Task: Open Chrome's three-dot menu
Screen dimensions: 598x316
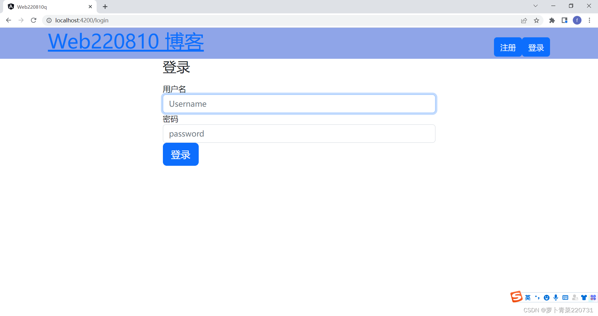Action: pos(589,20)
